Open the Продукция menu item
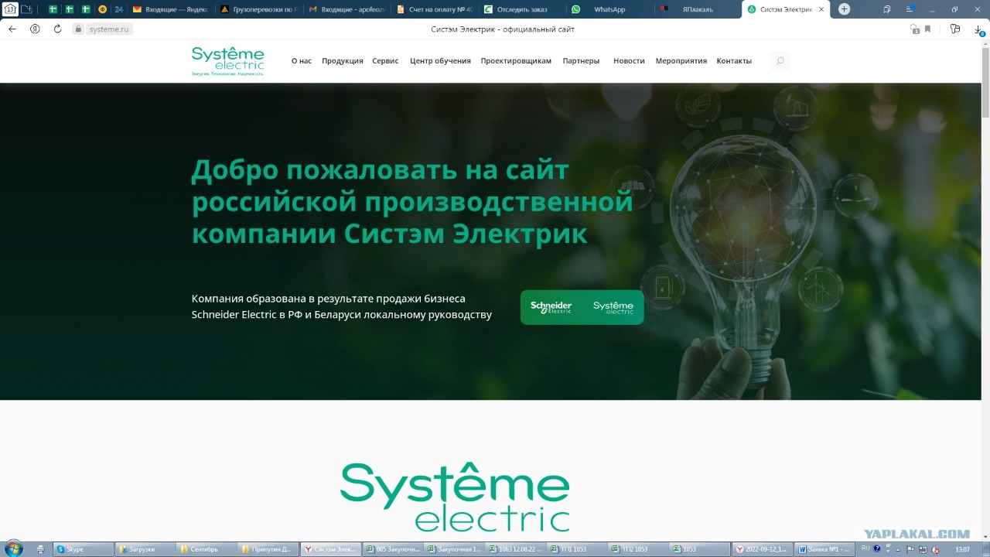The height and width of the screenshot is (557, 990). [x=343, y=61]
